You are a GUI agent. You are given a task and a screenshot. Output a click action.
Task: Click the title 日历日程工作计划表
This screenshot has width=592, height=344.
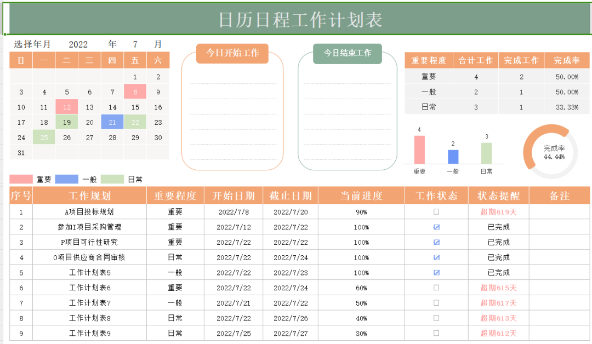(x=300, y=20)
